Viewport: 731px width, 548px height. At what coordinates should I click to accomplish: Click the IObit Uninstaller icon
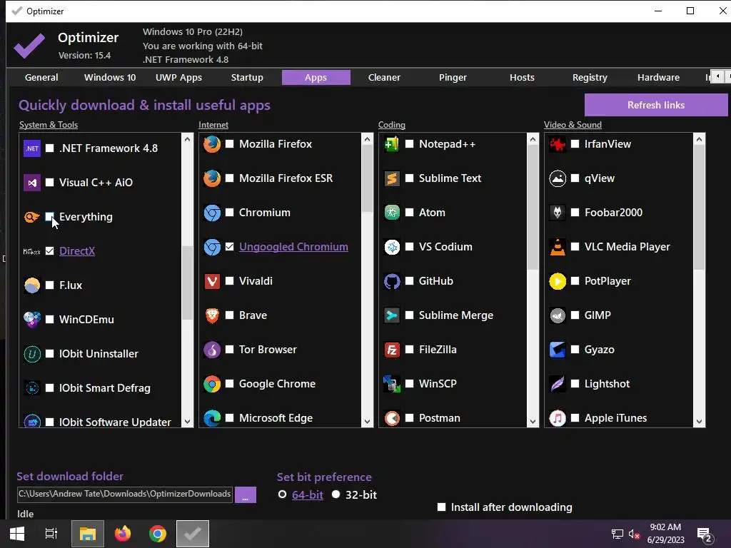(31, 354)
